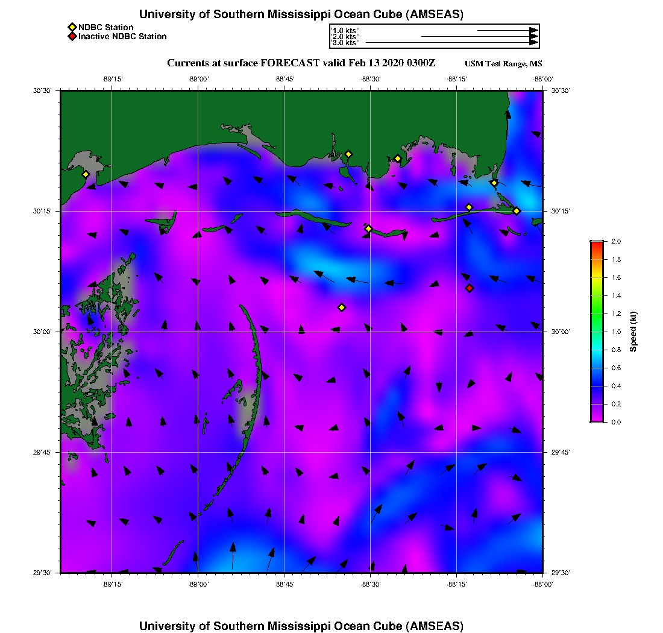Click the red Inactive NDBC Station legend diamond
Image resolution: width=663 pixels, height=633 pixels.
point(72,36)
